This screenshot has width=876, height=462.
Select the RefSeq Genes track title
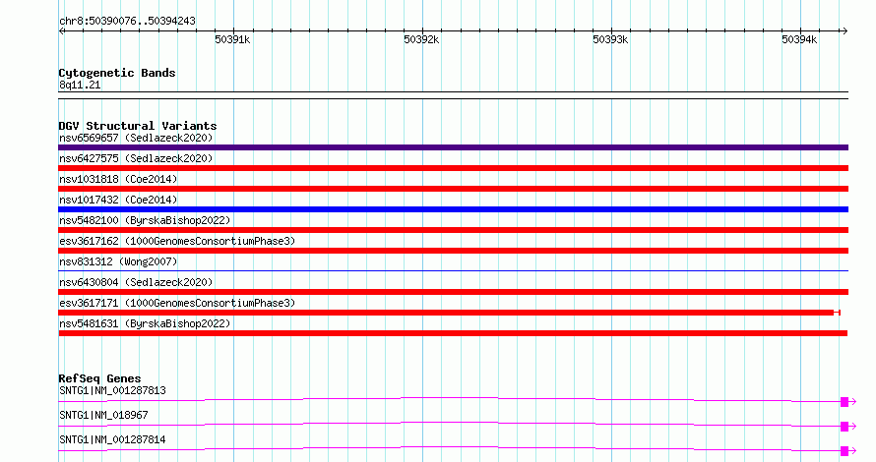click(x=99, y=378)
